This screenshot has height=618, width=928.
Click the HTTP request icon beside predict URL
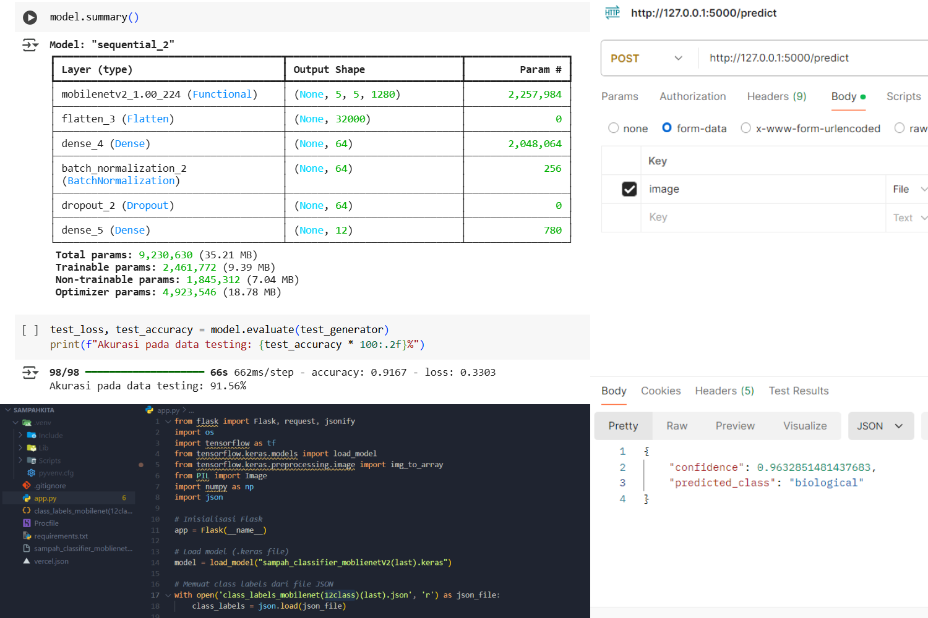[612, 12]
